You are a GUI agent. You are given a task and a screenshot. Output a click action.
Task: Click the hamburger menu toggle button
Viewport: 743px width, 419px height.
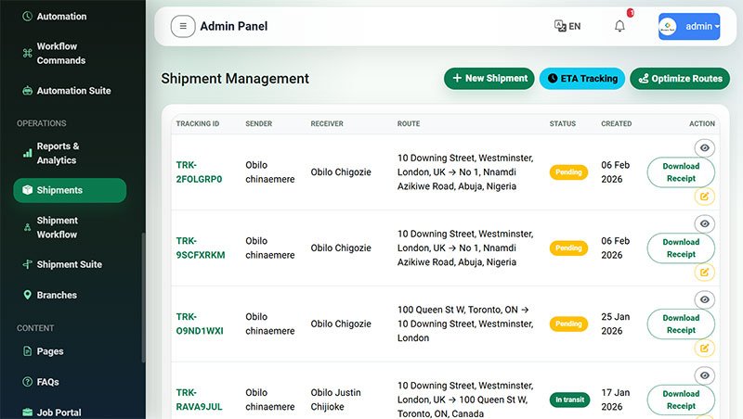click(x=183, y=27)
